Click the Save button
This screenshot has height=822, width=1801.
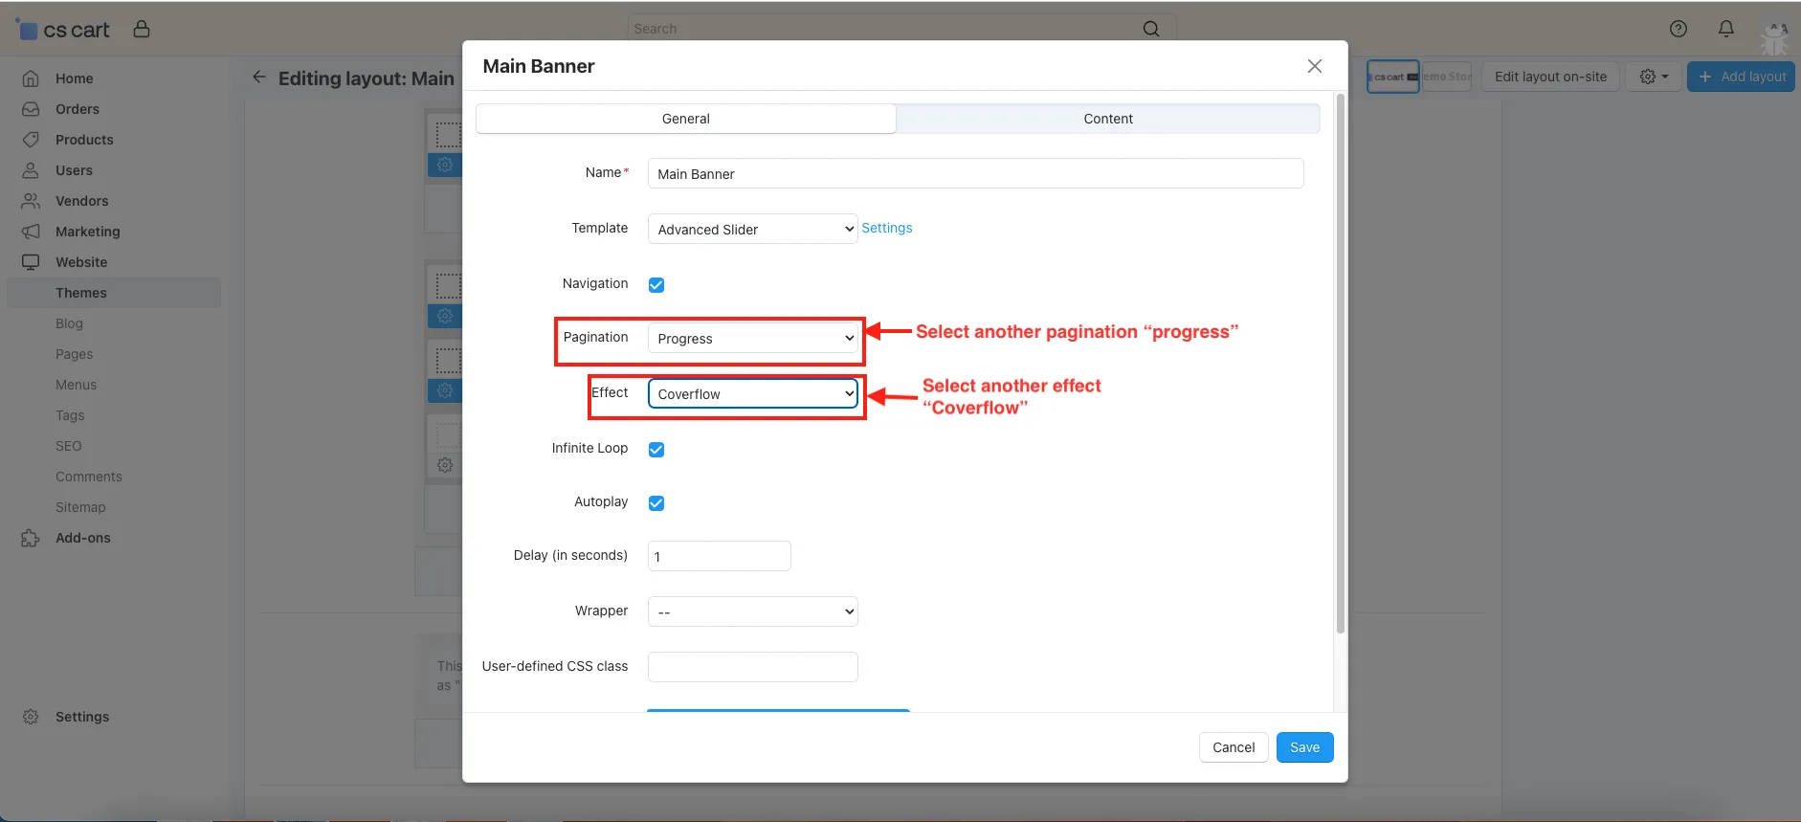coord(1304,747)
